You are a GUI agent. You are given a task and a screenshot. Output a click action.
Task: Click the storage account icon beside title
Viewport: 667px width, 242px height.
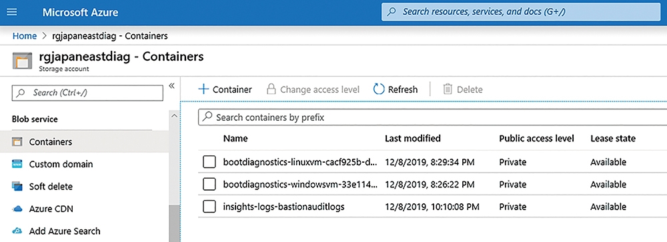pos(22,61)
